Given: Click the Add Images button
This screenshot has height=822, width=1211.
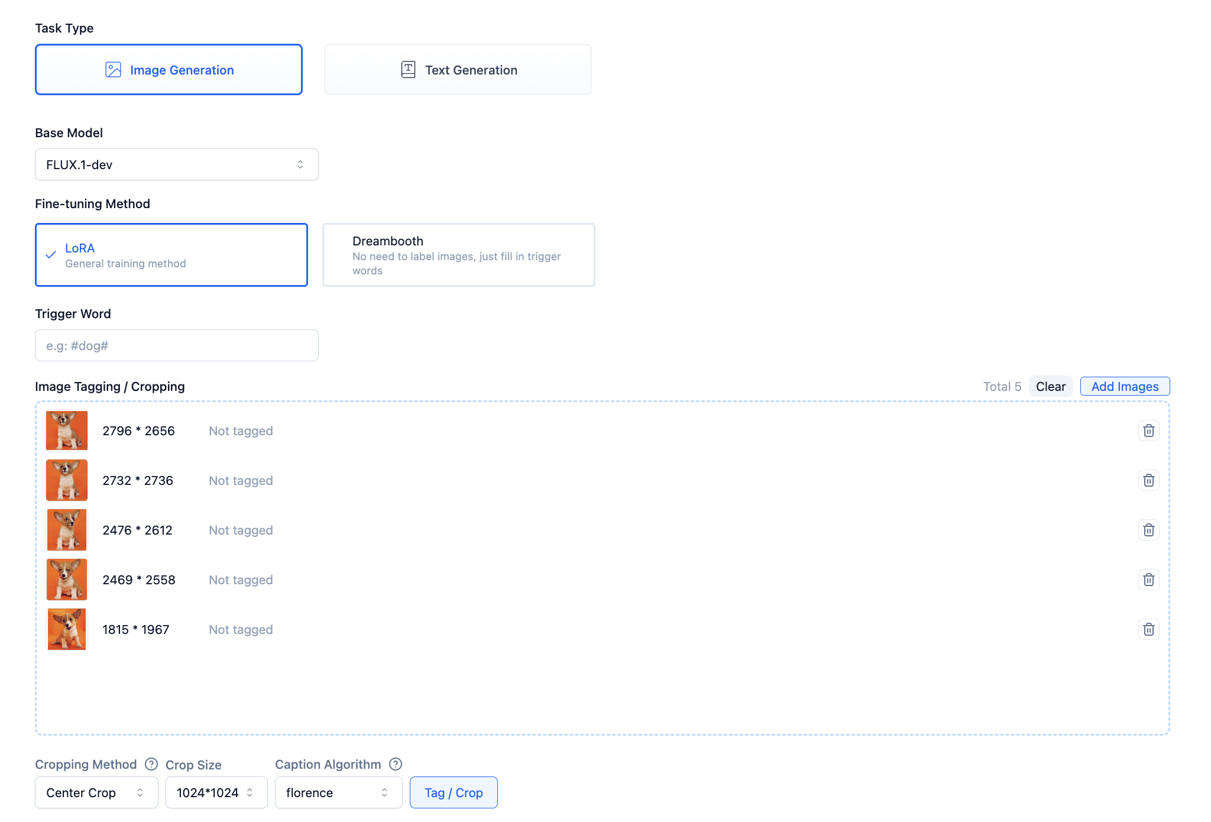Looking at the screenshot, I should pyautogui.click(x=1125, y=386).
